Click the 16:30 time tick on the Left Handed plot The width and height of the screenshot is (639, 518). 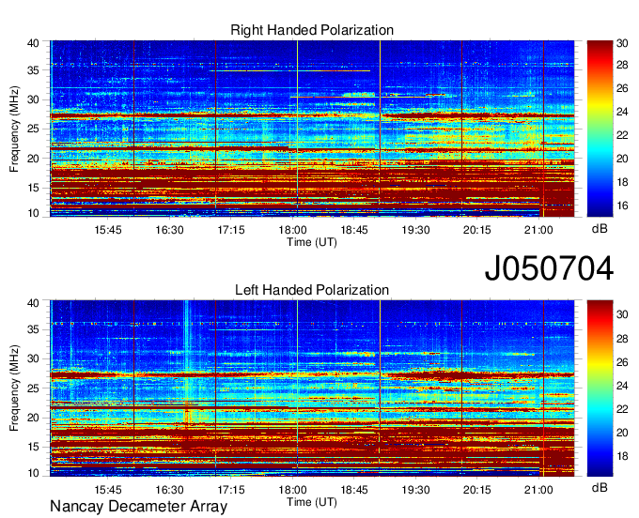(169, 490)
